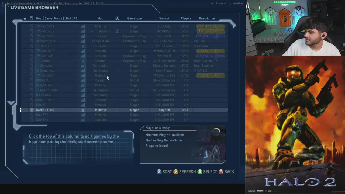Select the Clan SHX host entry
This screenshot has height=194, width=345.
[x=42, y=120]
